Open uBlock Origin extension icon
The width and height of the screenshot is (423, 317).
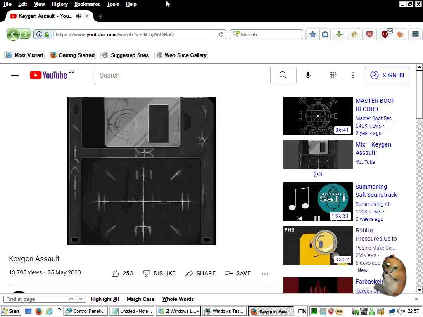385,35
